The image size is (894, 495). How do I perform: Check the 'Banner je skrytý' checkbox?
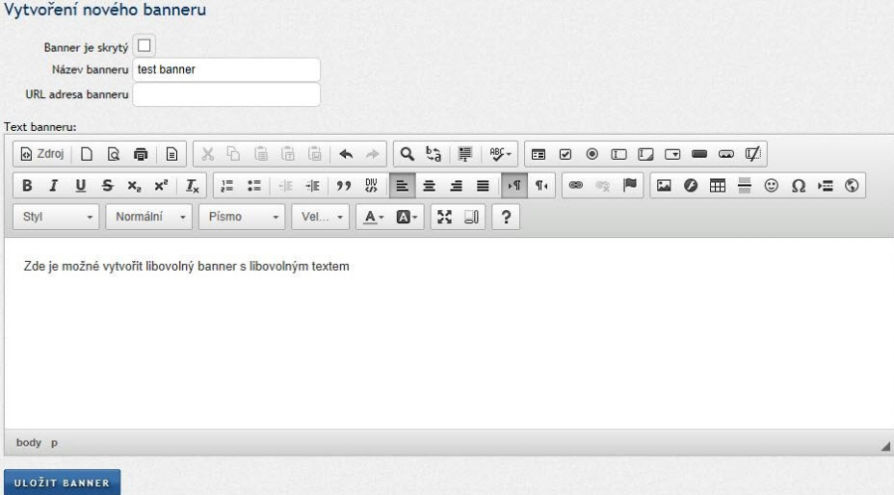tap(145, 45)
